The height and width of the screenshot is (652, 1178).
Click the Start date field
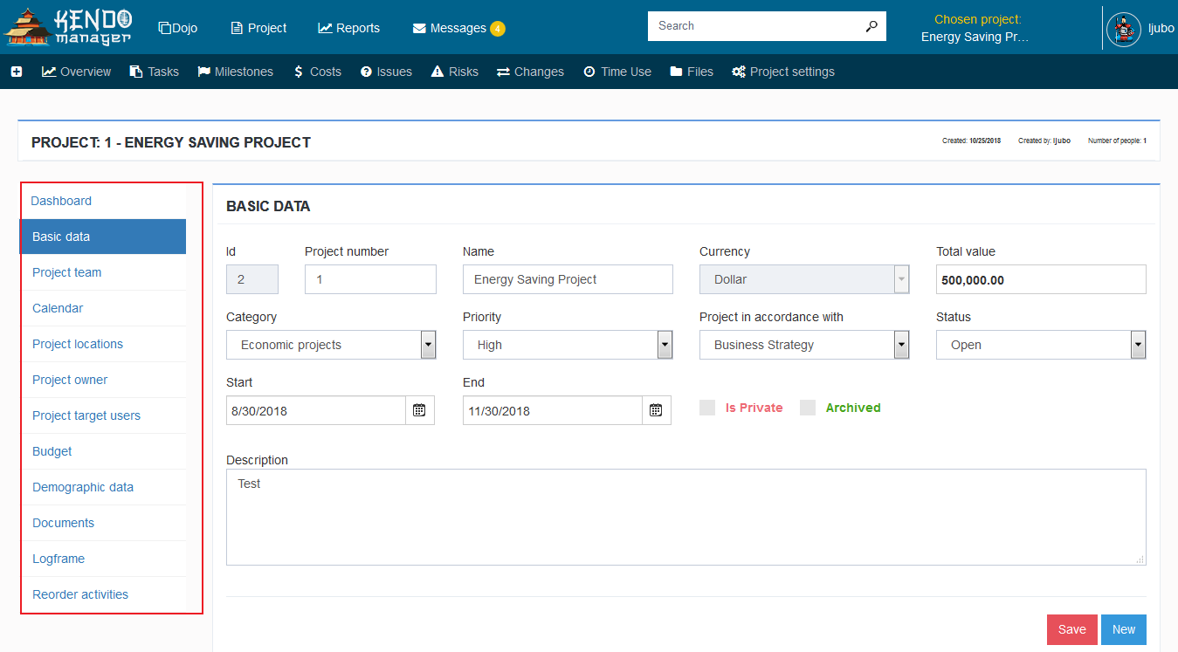[x=316, y=410]
